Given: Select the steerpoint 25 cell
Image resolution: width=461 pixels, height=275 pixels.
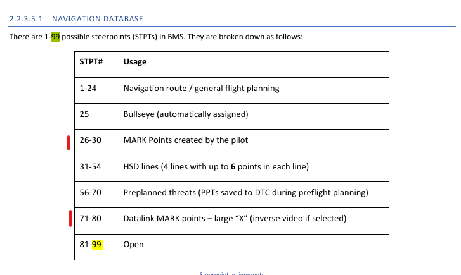Looking at the screenshot, I should tap(97, 116).
